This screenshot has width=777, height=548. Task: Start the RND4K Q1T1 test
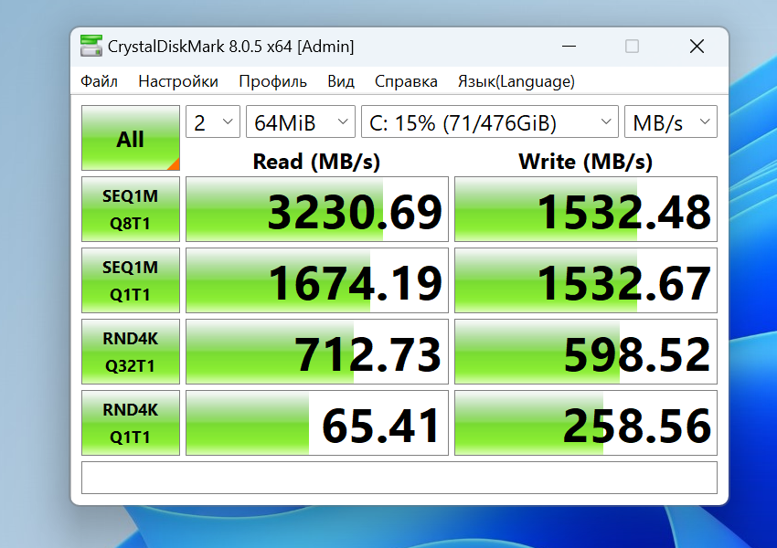[131, 423]
